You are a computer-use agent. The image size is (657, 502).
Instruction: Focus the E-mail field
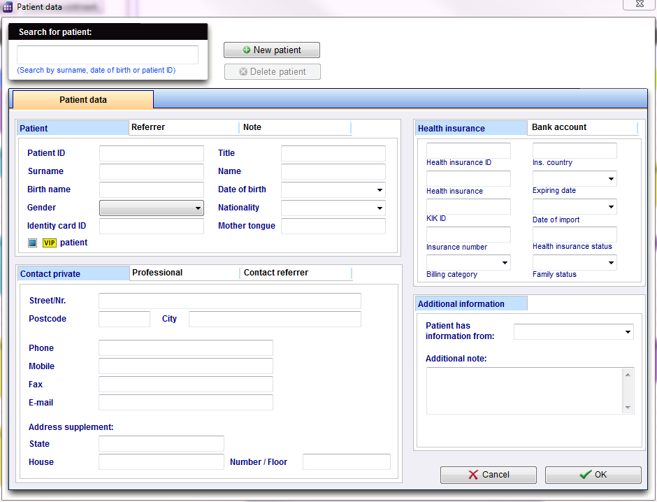click(x=186, y=402)
